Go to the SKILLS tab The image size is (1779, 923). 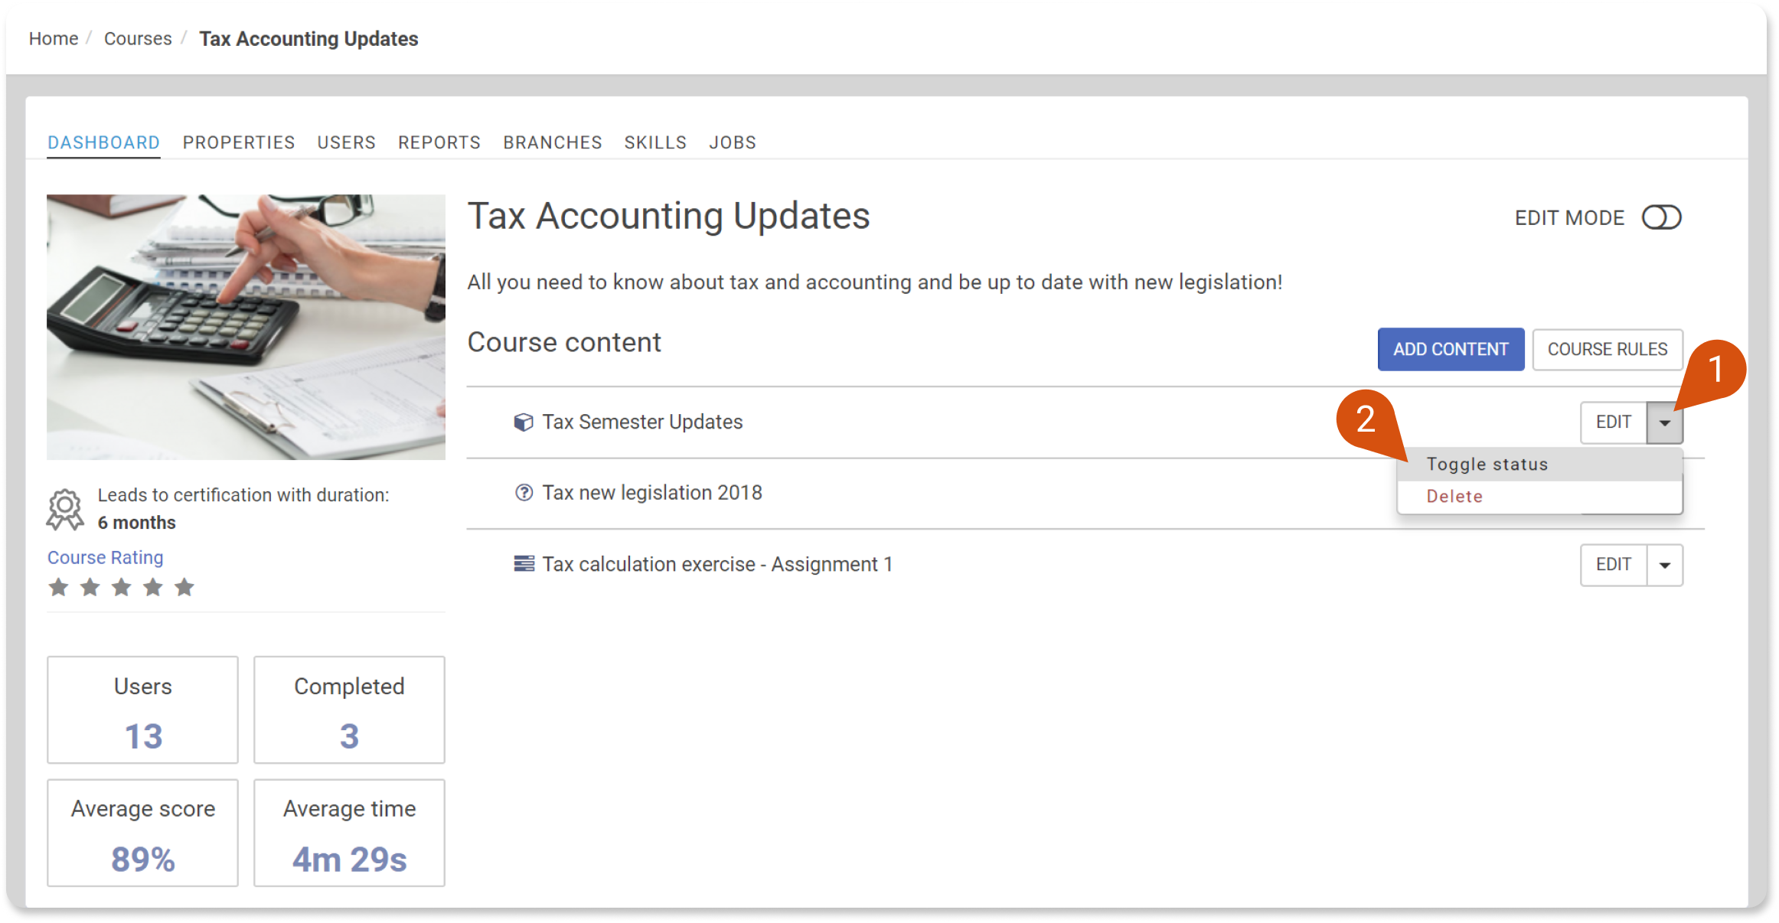(655, 142)
